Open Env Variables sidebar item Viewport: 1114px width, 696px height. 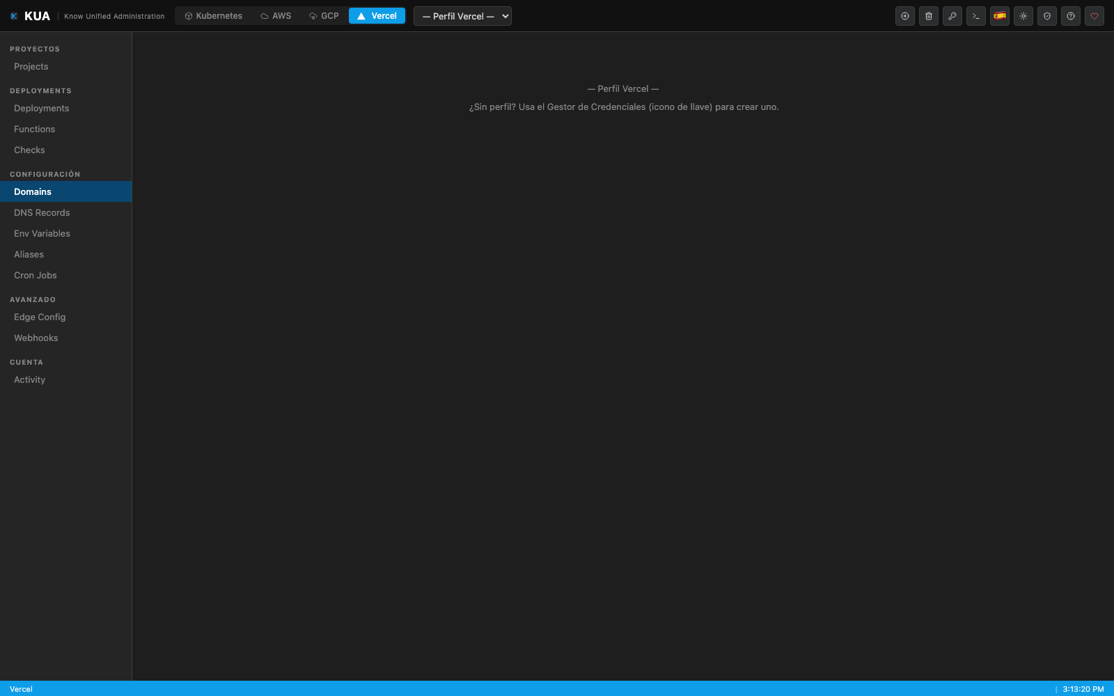tap(65, 234)
